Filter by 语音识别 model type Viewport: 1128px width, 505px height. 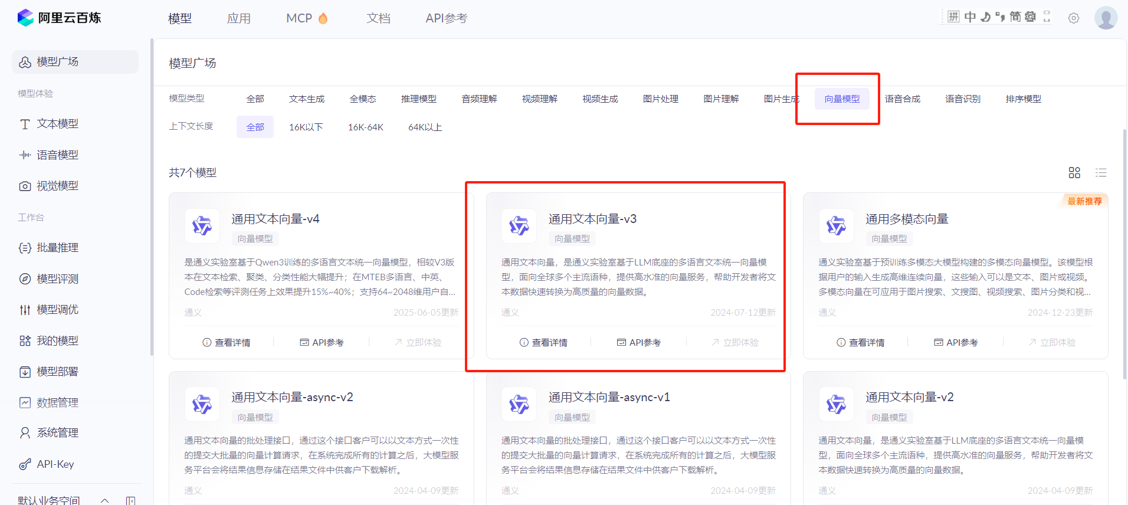tap(963, 99)
